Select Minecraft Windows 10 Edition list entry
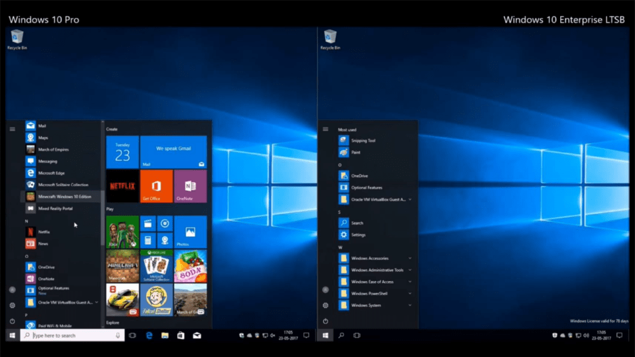Image resolution: width=635 pixels, height=357 pixels. pos(61,197)
